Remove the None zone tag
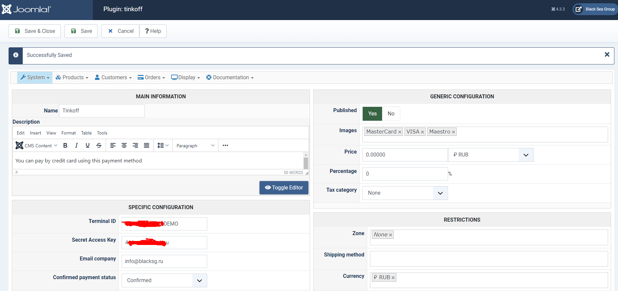 [390, 235]
